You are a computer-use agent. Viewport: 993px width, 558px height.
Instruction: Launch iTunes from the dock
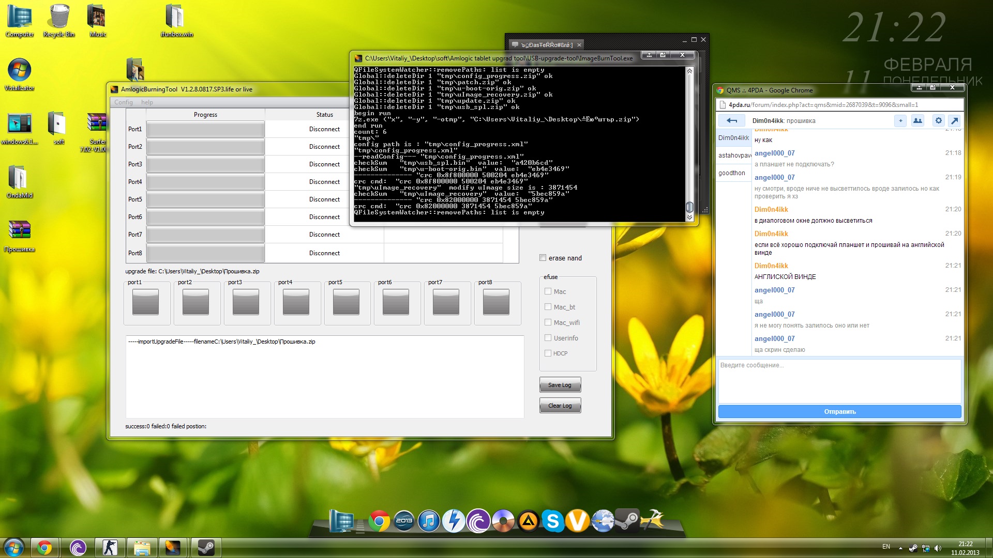(x=429, y=521)
